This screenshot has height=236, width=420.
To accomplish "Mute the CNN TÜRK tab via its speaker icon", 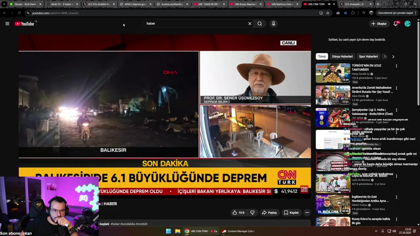I will click(329, 4).
